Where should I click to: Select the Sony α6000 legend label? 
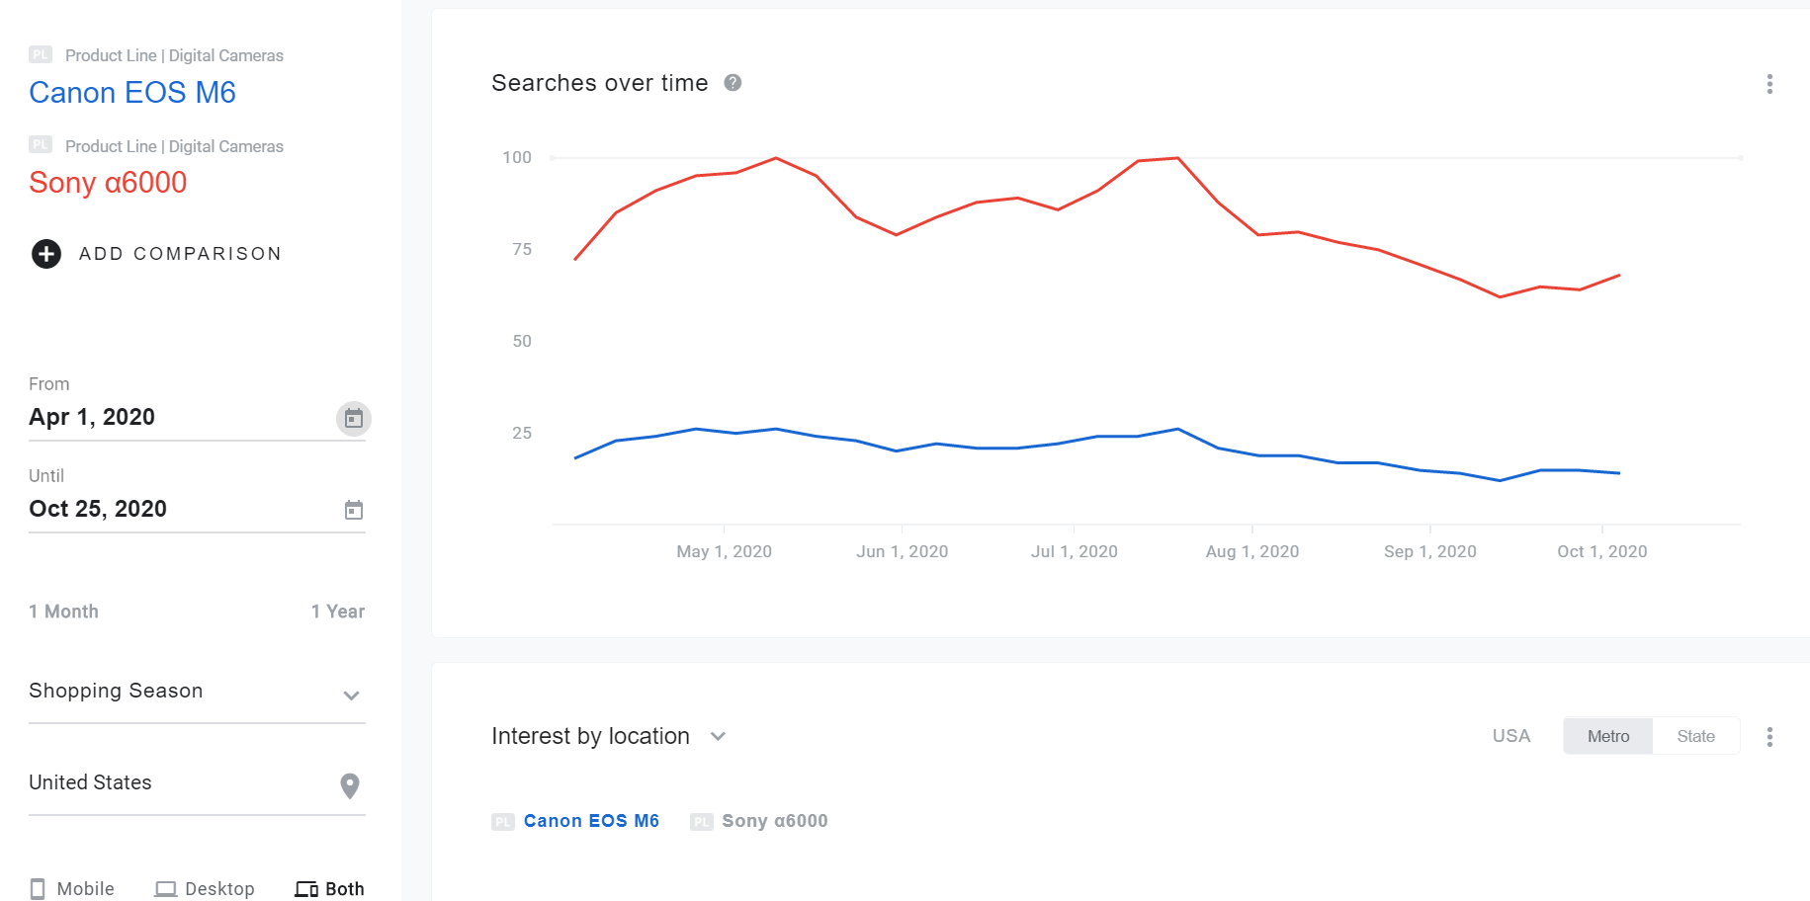click(774, 820)
